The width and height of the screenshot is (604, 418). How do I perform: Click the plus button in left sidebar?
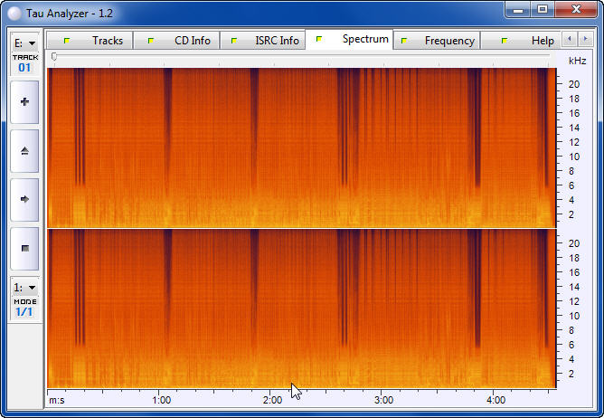[24, 102]
